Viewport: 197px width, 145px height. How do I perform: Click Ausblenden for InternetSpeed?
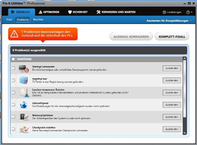coord(172,105)
